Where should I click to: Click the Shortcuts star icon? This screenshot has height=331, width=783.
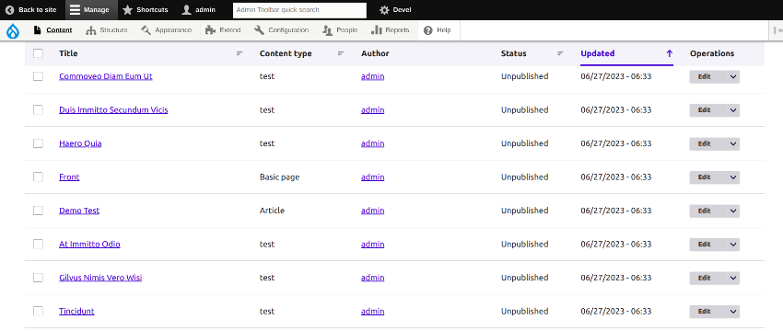(128, 10)
